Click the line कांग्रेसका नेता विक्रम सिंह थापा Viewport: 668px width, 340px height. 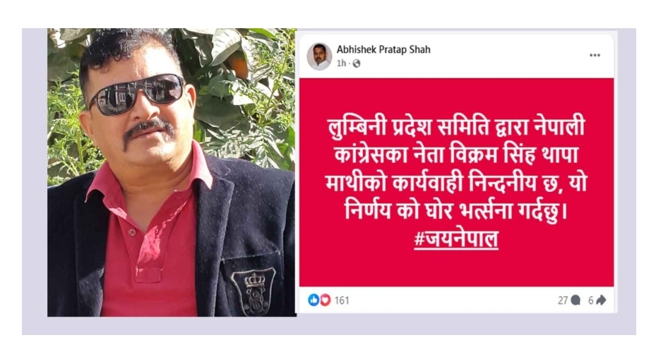coord(456,155)
